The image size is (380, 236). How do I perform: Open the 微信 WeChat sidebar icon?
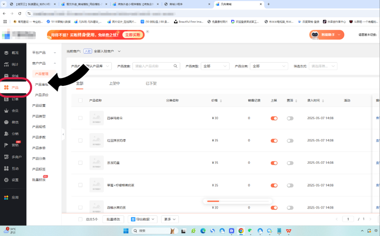coord(6,122)
